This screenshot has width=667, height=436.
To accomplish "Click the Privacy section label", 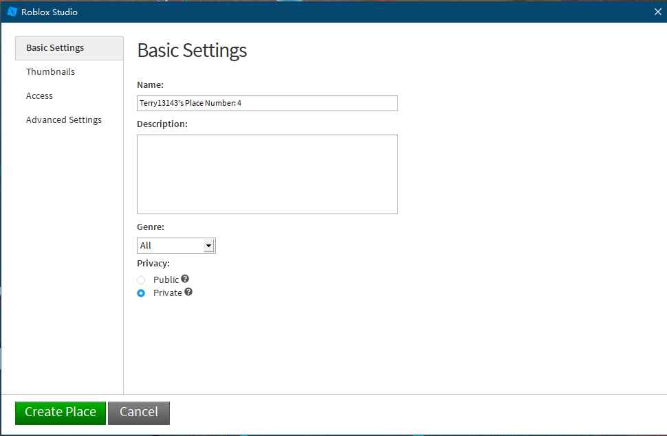I will click(x=153, y=264).
